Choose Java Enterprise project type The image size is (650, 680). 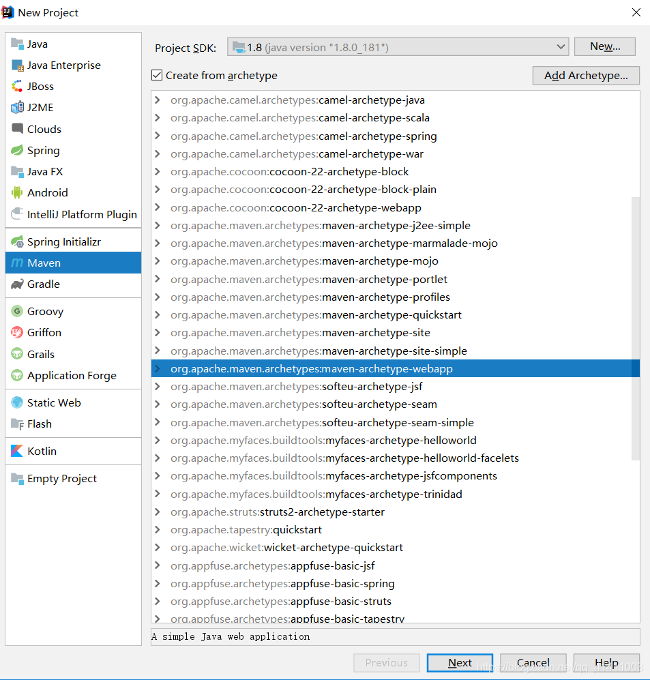[63, 65]
